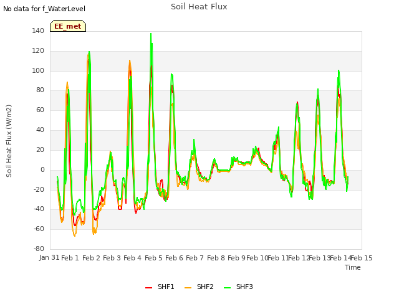
Task: Click the 60 y-axis tick label
Action: click(40, 110)
